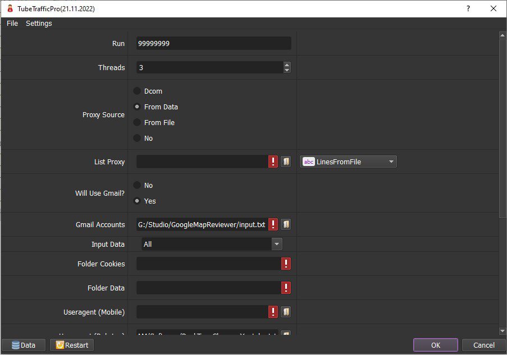The image size is (507, 355).
Task: Click the Threads number field
Action: point(210,67)
